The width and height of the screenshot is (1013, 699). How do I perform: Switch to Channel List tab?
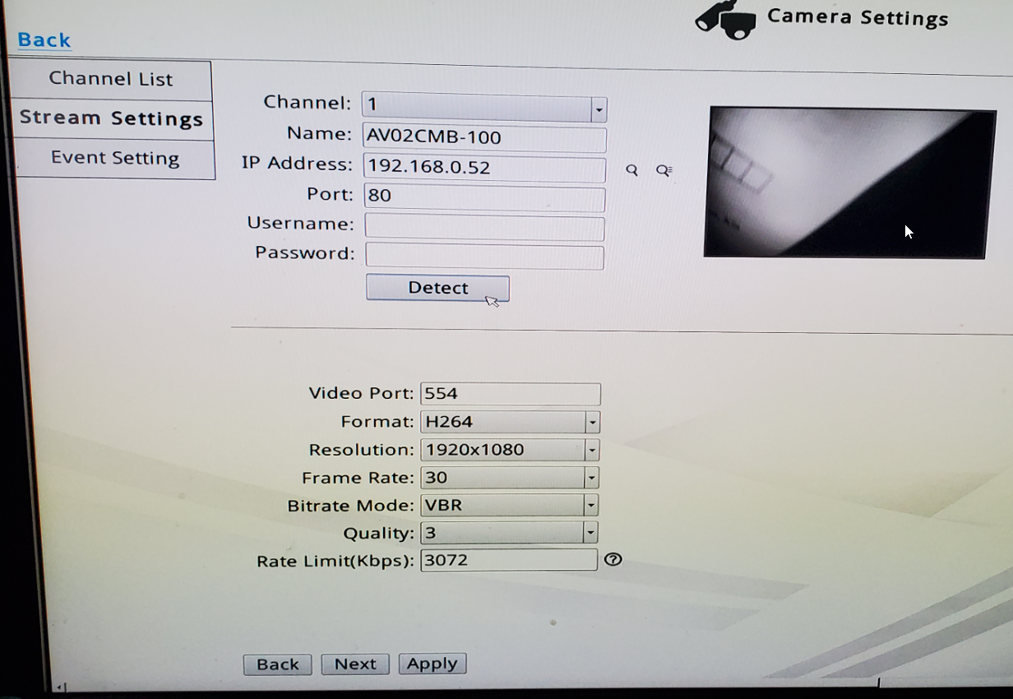click(x=110, y=81)
